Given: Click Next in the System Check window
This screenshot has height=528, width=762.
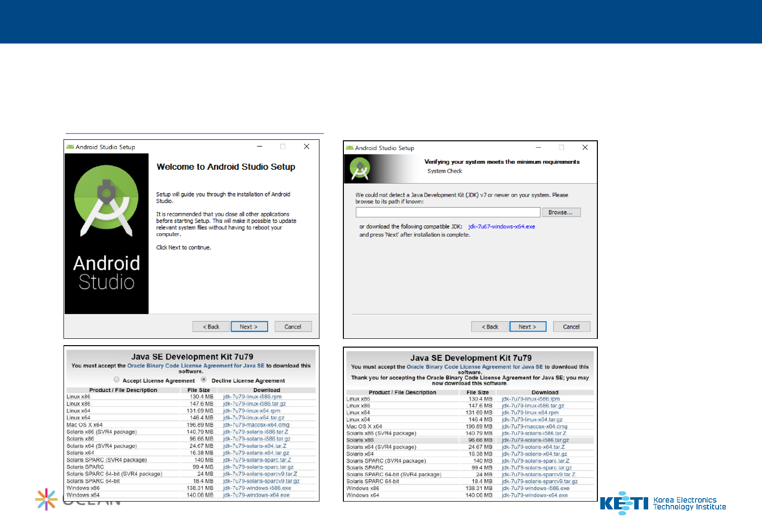Looking at the screenshot, I should 528,327.
